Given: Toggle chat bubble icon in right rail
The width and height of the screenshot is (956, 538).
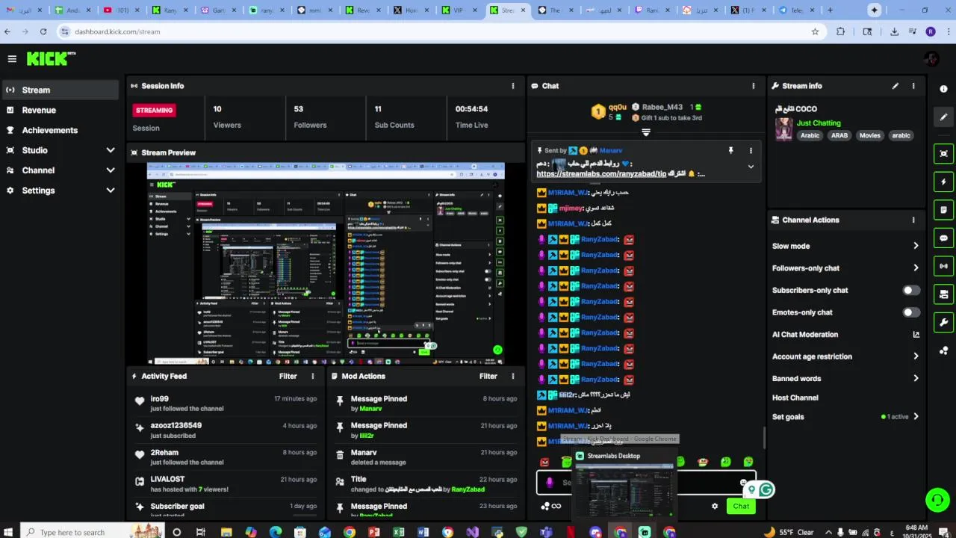Looking at the screenshot, I should click(x=944, y=238).
